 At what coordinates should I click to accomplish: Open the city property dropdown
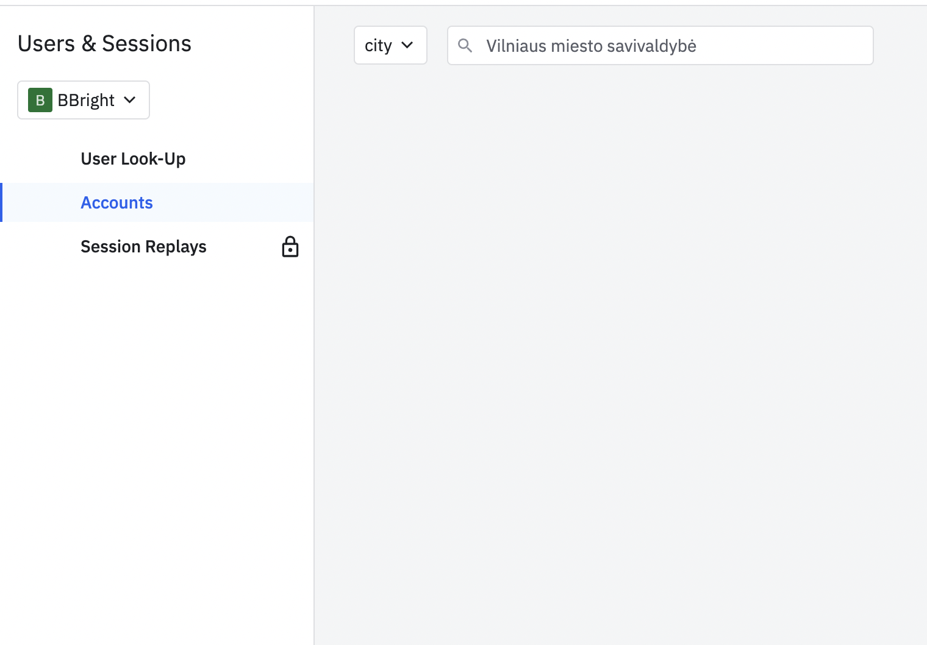point(390,46)
